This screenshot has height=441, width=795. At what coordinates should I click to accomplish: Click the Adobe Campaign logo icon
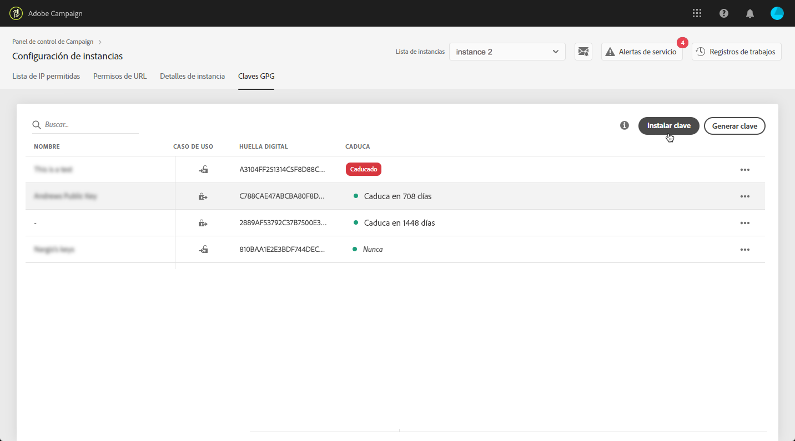click(16, 13)
